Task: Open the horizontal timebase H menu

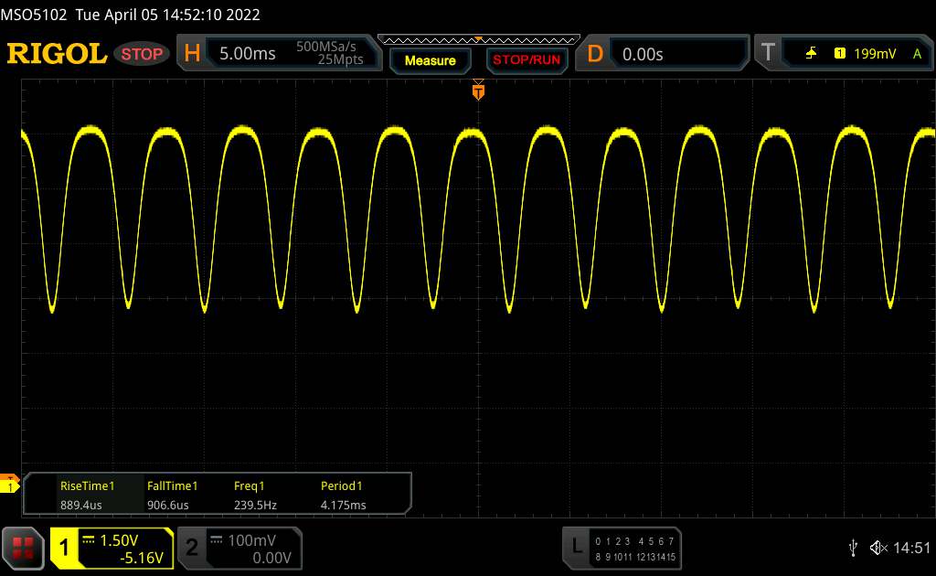Action: [192, 54]
